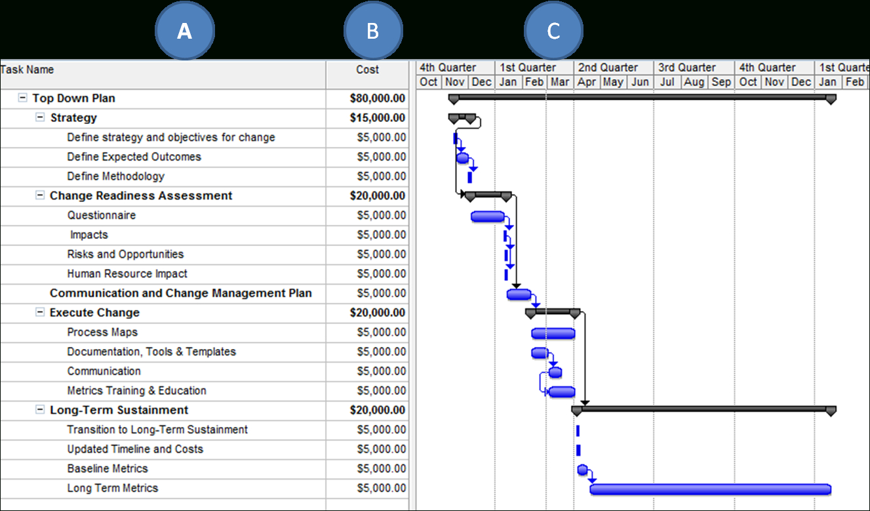The image size is (870, 511).
Task: Select the 'Process Maps' task name
Action: click(x=102, y=332)
